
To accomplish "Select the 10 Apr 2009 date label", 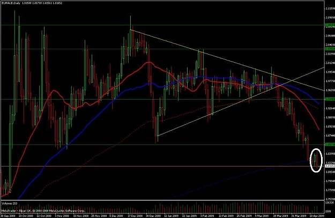I will point(316,216).
